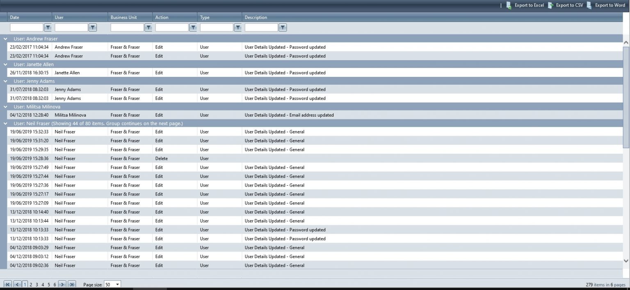Go to page 4

pos(43,285)
